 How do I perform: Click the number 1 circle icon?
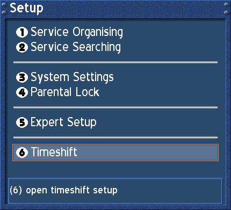pyautogui.click(x=22, y=32)
